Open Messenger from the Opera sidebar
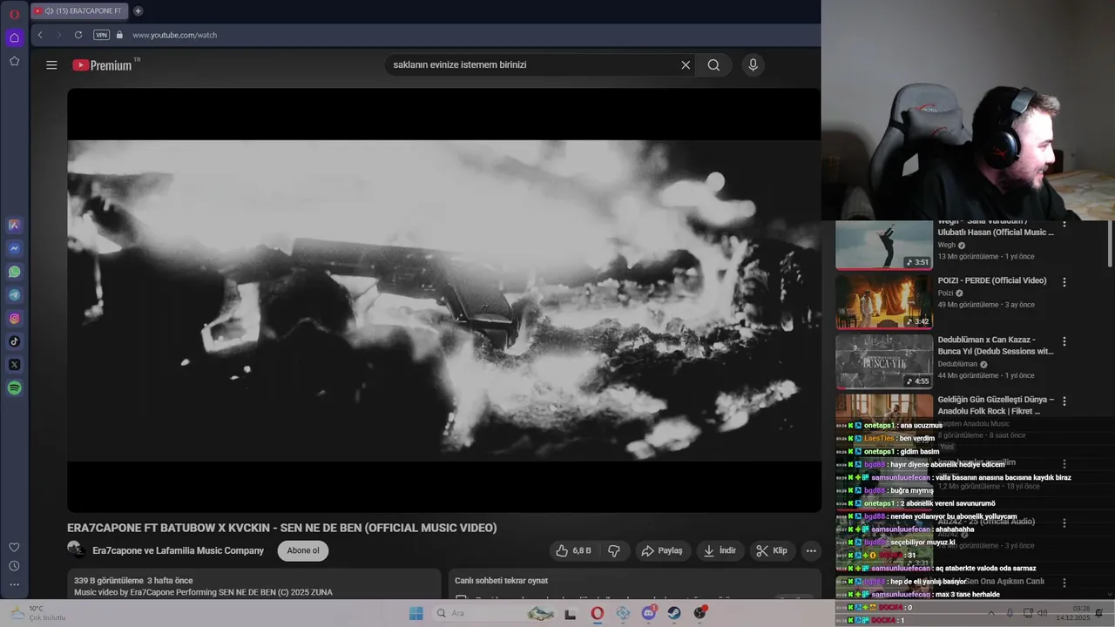 [14, 248]
